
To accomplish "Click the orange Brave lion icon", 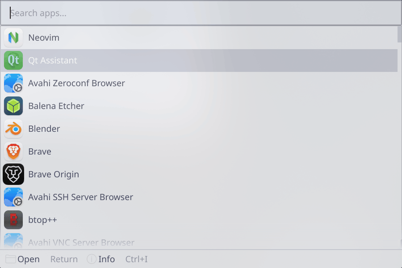I will [x=13, y=151].
